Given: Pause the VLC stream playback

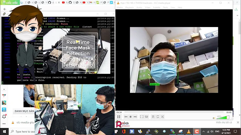Looking at the screenshot, I should point(119,117).
